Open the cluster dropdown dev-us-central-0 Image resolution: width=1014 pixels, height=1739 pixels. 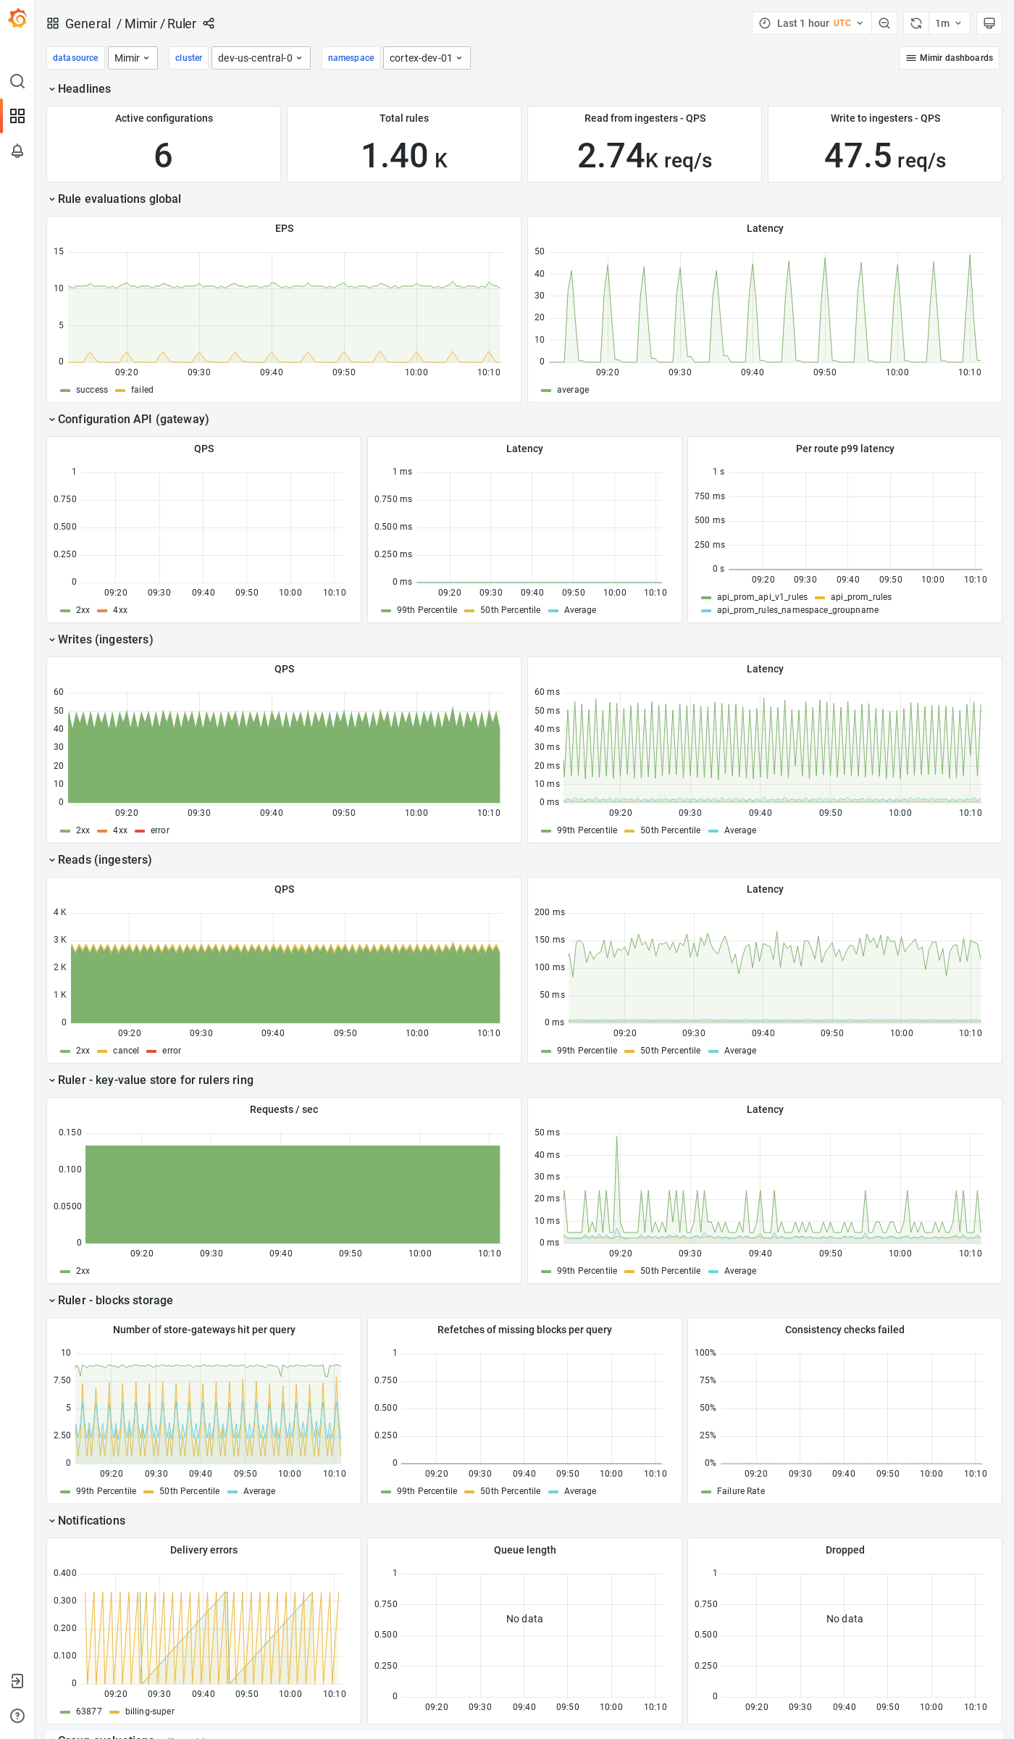pyautogui.click(x=261, y=58)
